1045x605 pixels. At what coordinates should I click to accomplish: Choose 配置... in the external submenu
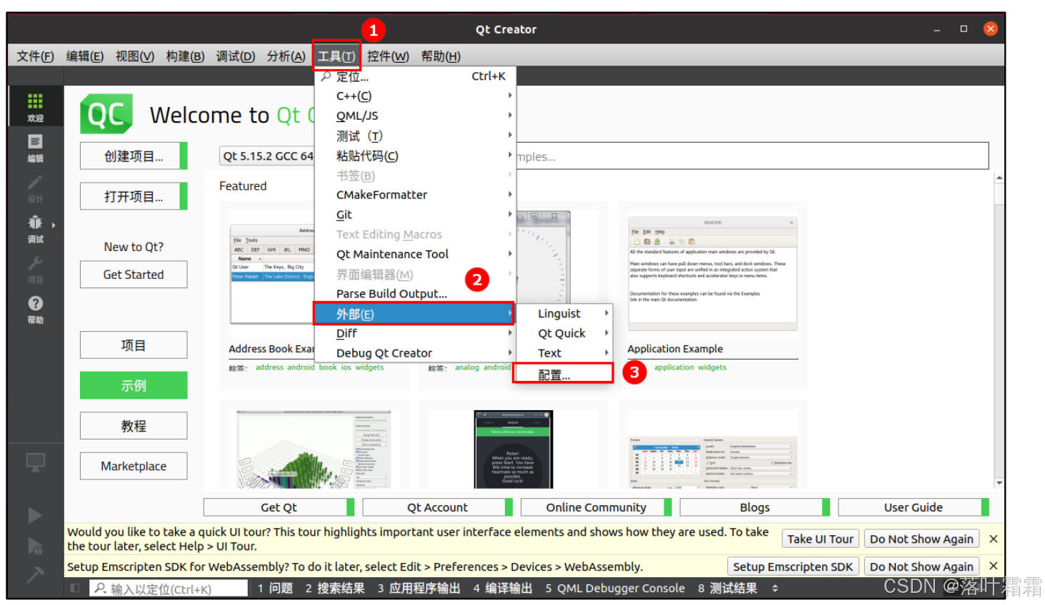563,374
